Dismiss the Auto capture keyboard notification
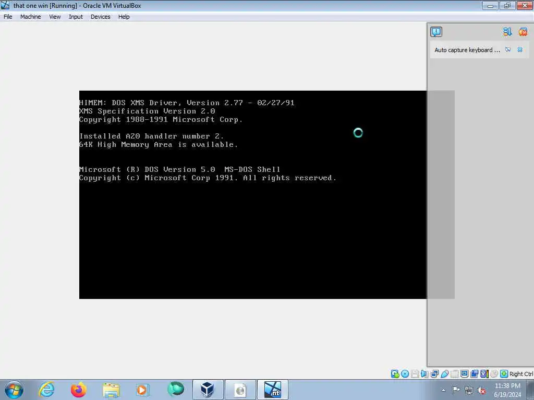This screenshot has height=400, width=534. [x=520, y=49]
